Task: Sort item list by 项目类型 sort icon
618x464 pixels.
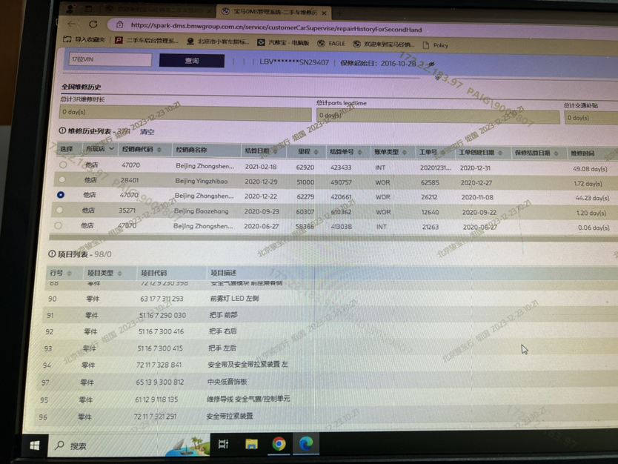Action: click(x=119, y=274)
